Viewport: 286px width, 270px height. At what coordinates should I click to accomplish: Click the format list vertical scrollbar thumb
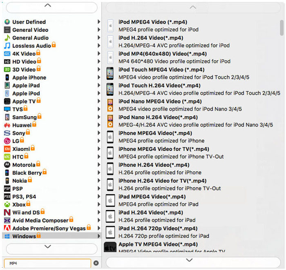[282, 28]
